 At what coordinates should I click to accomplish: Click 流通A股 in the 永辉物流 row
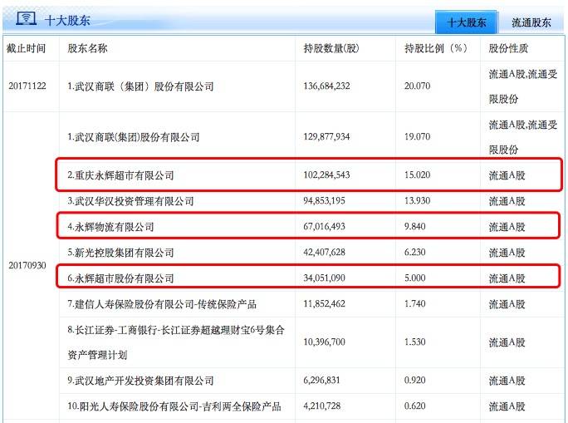(x=507, y=227)
